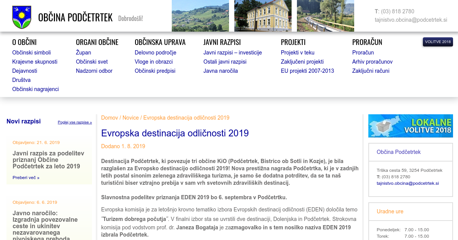Open Občinski predpisi under Občinska uprava
Image resolution: width=458 pixels, height=240 pixels.
click(155, 71)
